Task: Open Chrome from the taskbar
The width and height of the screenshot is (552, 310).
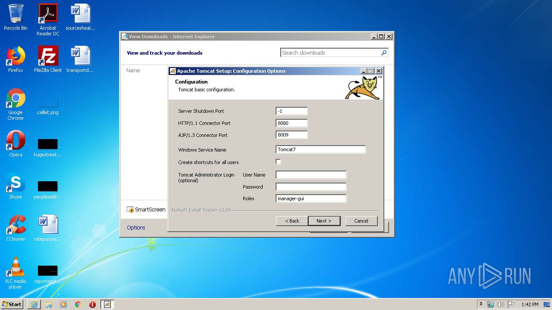Action: pos(78,304)
